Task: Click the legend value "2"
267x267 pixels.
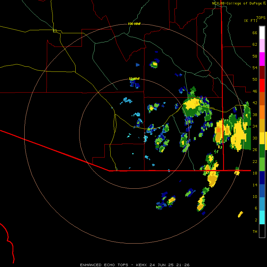Action: (256, 220)
